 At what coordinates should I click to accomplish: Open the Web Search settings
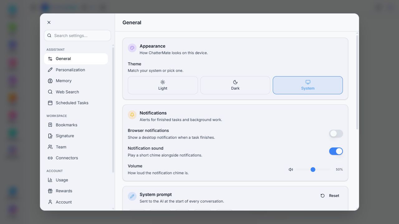(x=76, y=92)
